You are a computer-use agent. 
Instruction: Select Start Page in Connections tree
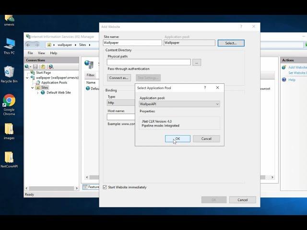(43, 72)
